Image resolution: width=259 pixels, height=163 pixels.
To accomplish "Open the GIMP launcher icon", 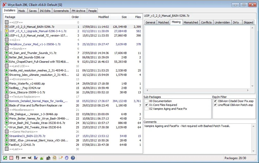I will (x=30, y=158).
